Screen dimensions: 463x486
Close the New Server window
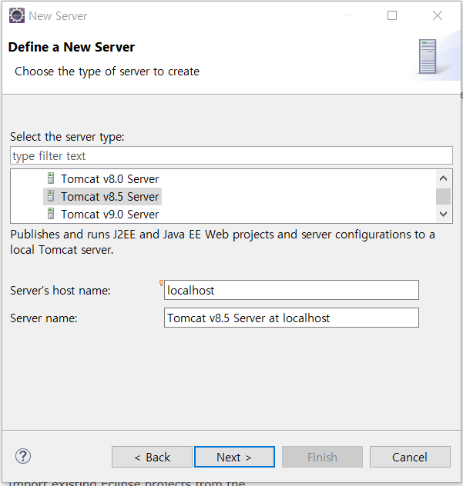[x=438, y=15]
